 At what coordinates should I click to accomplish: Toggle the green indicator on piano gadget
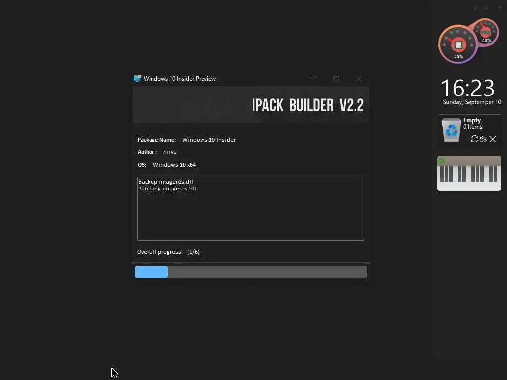click(441, 160)
